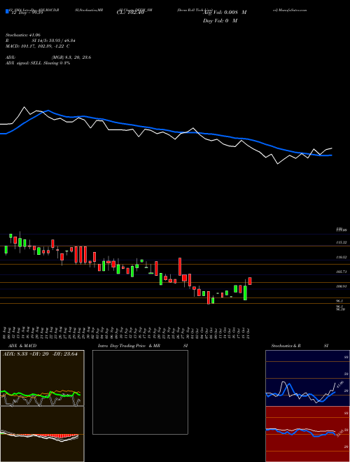Click the MACD histogram panel at bottom left
This screenshot has height=462, width=350.
tap(42, 434)
